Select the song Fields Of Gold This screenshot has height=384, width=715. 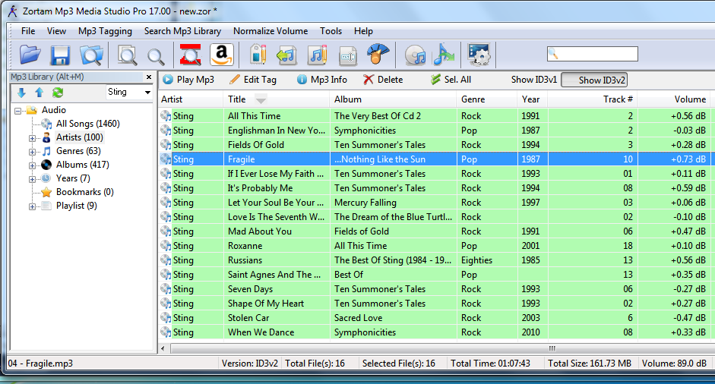point(256,145)
